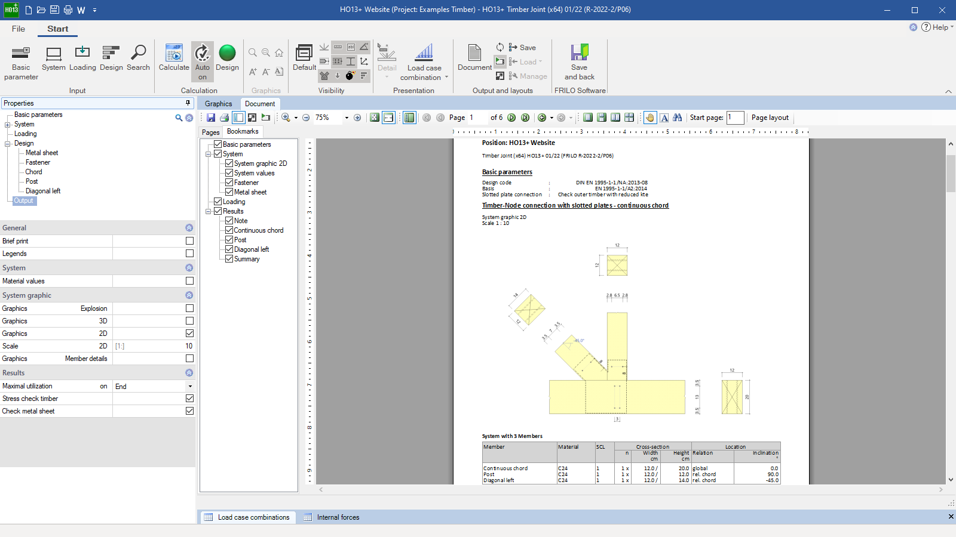Click the Page number field
Screen dimensions: 956x537
tap(477, 118)
